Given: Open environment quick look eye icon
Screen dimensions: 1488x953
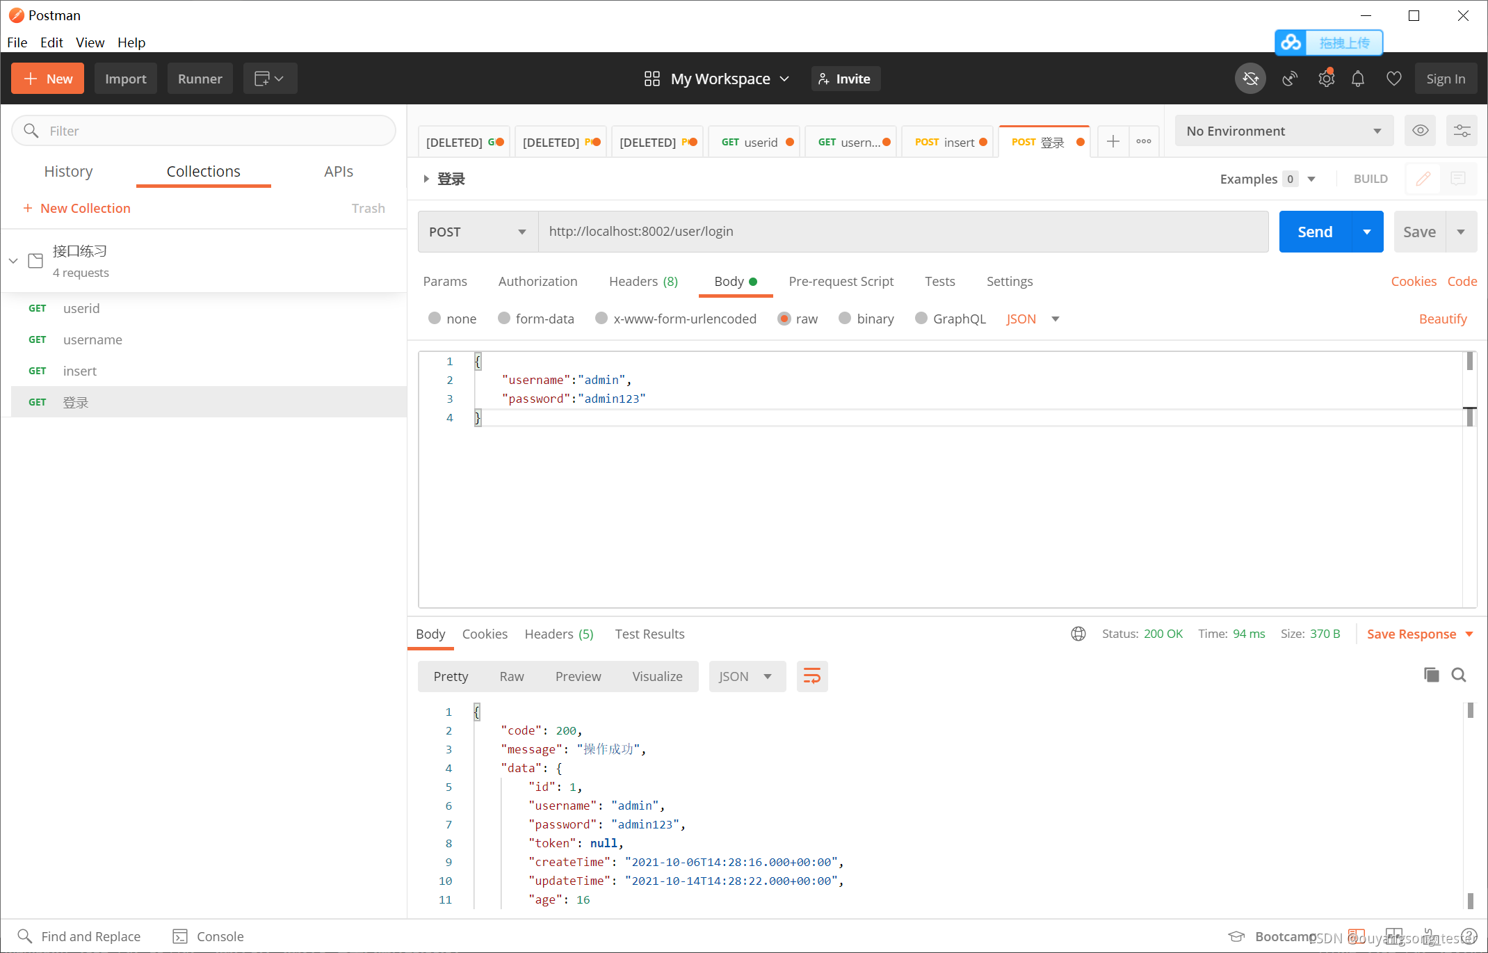Looking at the screenshot, I should [x=1420, y=131].
